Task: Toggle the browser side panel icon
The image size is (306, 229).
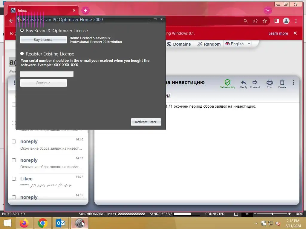Action: [x=276, y=21]
